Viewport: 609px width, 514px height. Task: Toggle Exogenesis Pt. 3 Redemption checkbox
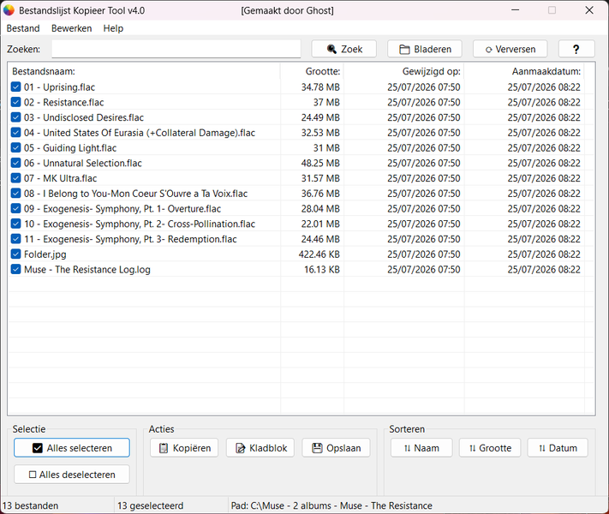[16, 239]
